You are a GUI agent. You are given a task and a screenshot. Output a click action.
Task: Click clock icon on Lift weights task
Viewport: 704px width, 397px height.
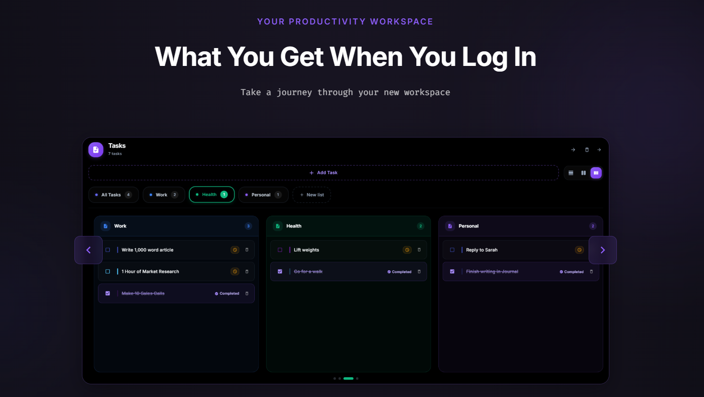click(407, 250)
